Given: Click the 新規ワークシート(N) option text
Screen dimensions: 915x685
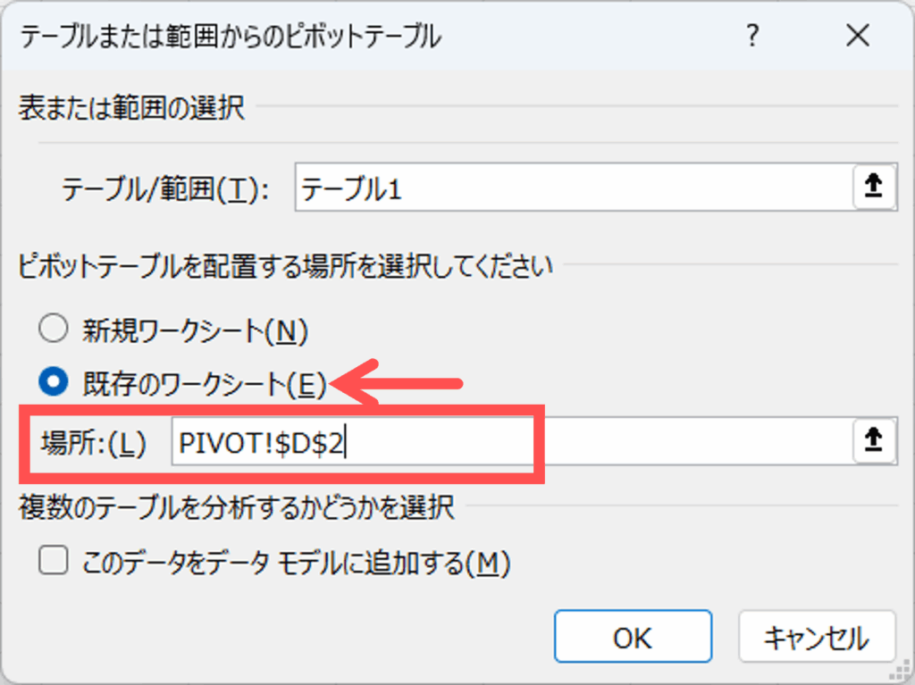Looking at the screenshot, I should coord(194,331).
